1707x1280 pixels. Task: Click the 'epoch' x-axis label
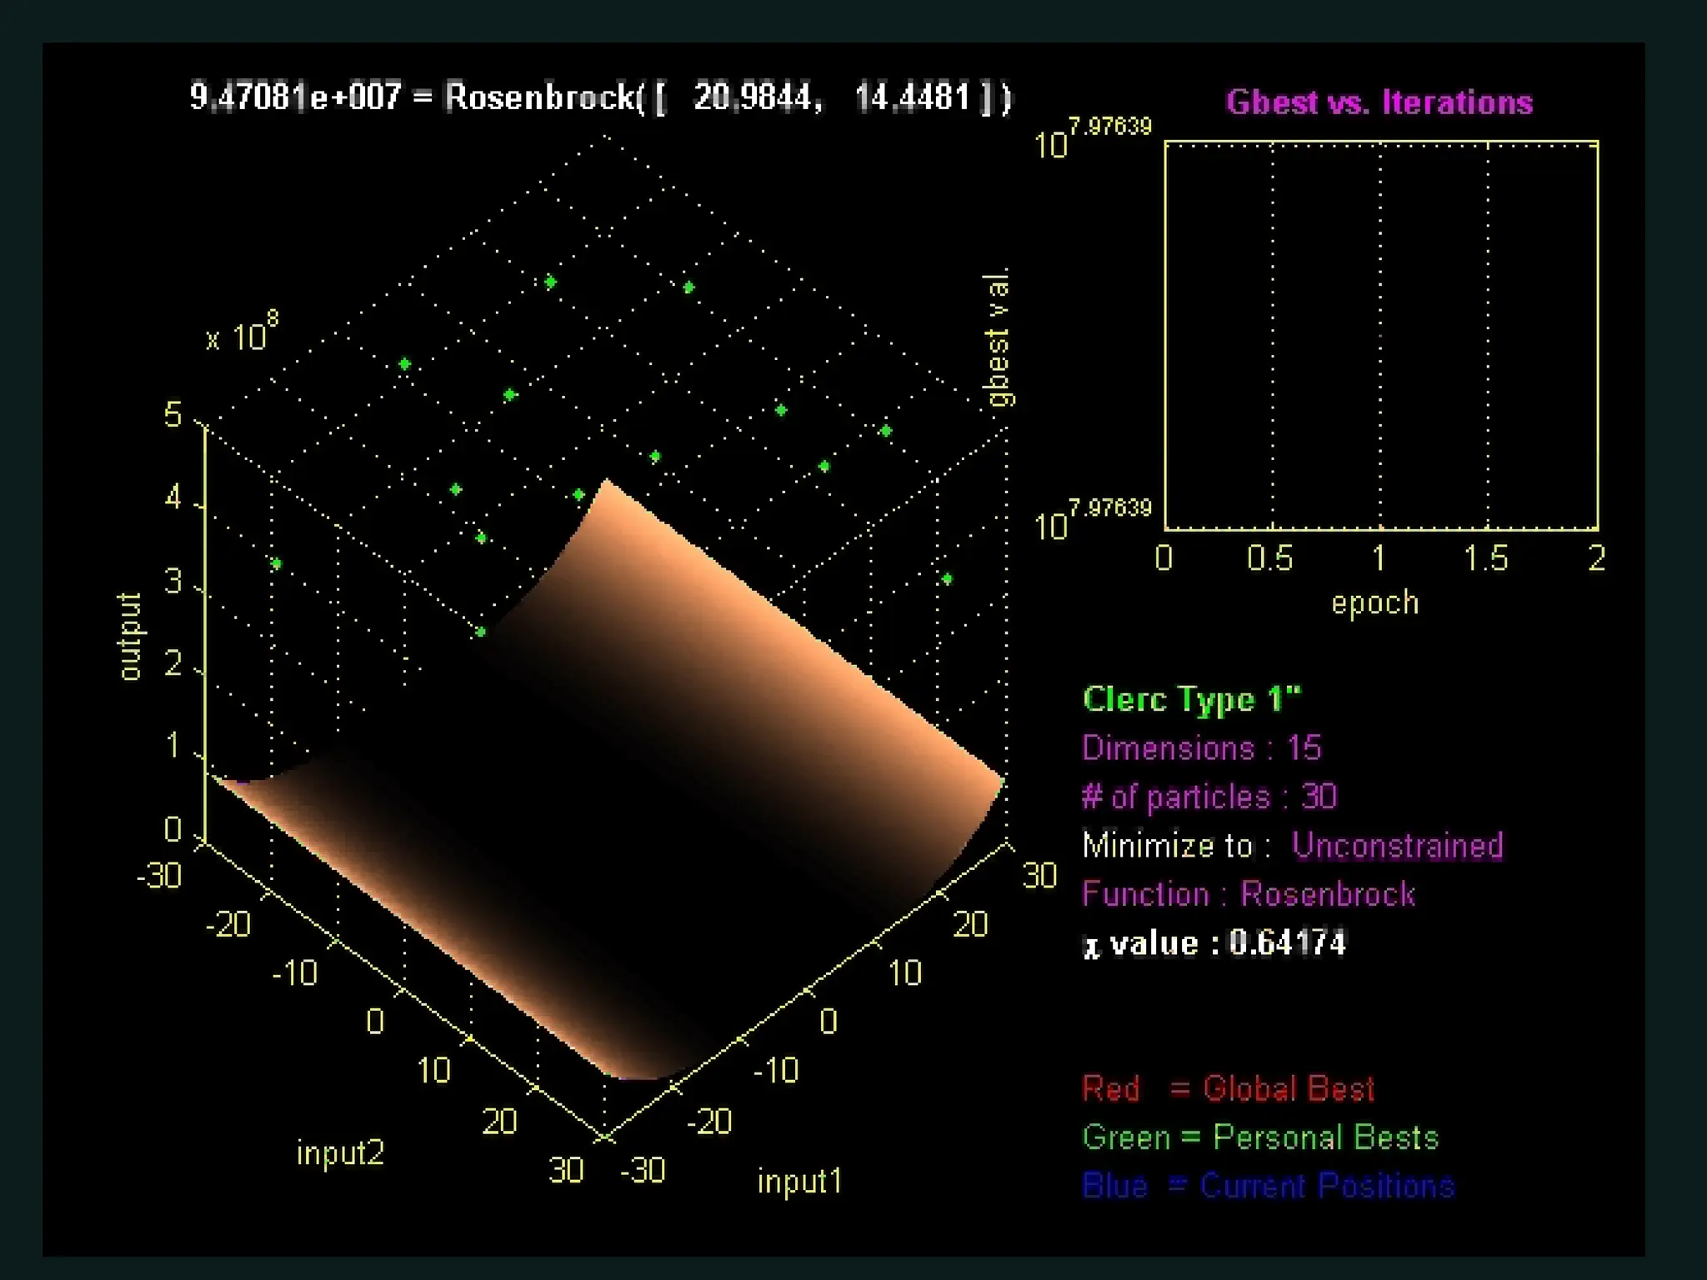pyautogui.click(x=1374, y=602)
